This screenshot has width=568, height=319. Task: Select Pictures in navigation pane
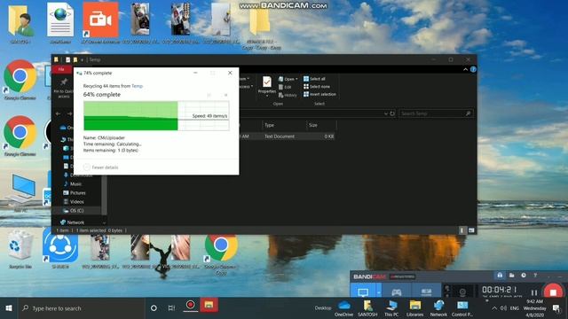pyautogui.click(x=75, y=193)
